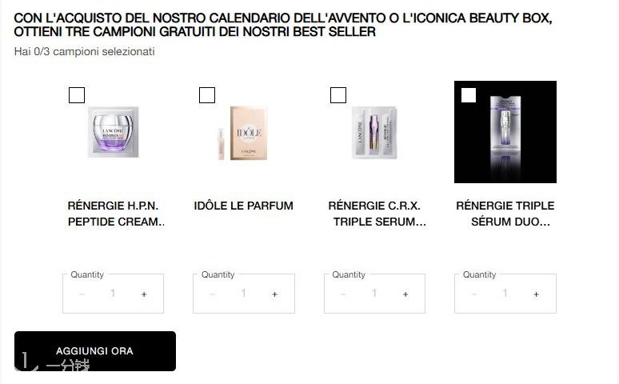Increase quantity for Rénergie C.R.X. Triple Serum
The width and height of the screenshot is (619, 384).
point(405,294)
